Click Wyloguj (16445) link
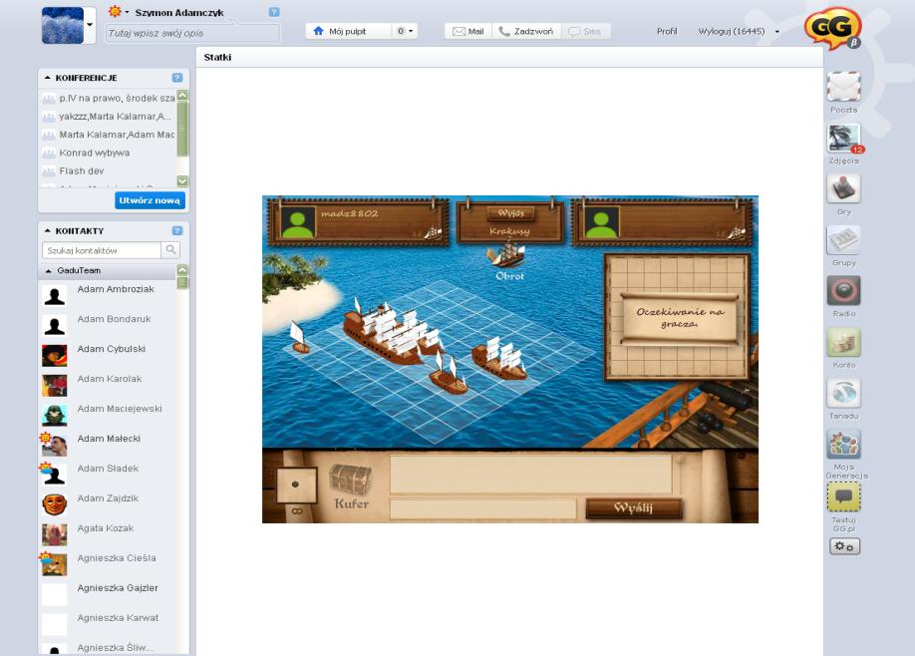 click(x=732, y=31)
